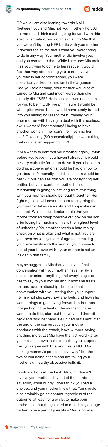Click the View more on Reddit button

click(x=54, y=438)
